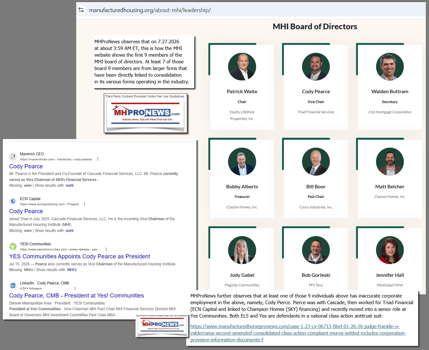Open 'YES Communities Appoints Cody Pearce as President' link
This screenshot has height=350, width=429.
click(79, 256)
